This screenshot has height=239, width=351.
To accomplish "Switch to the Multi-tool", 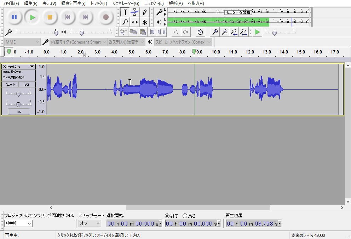I will [x=144, y=22].
